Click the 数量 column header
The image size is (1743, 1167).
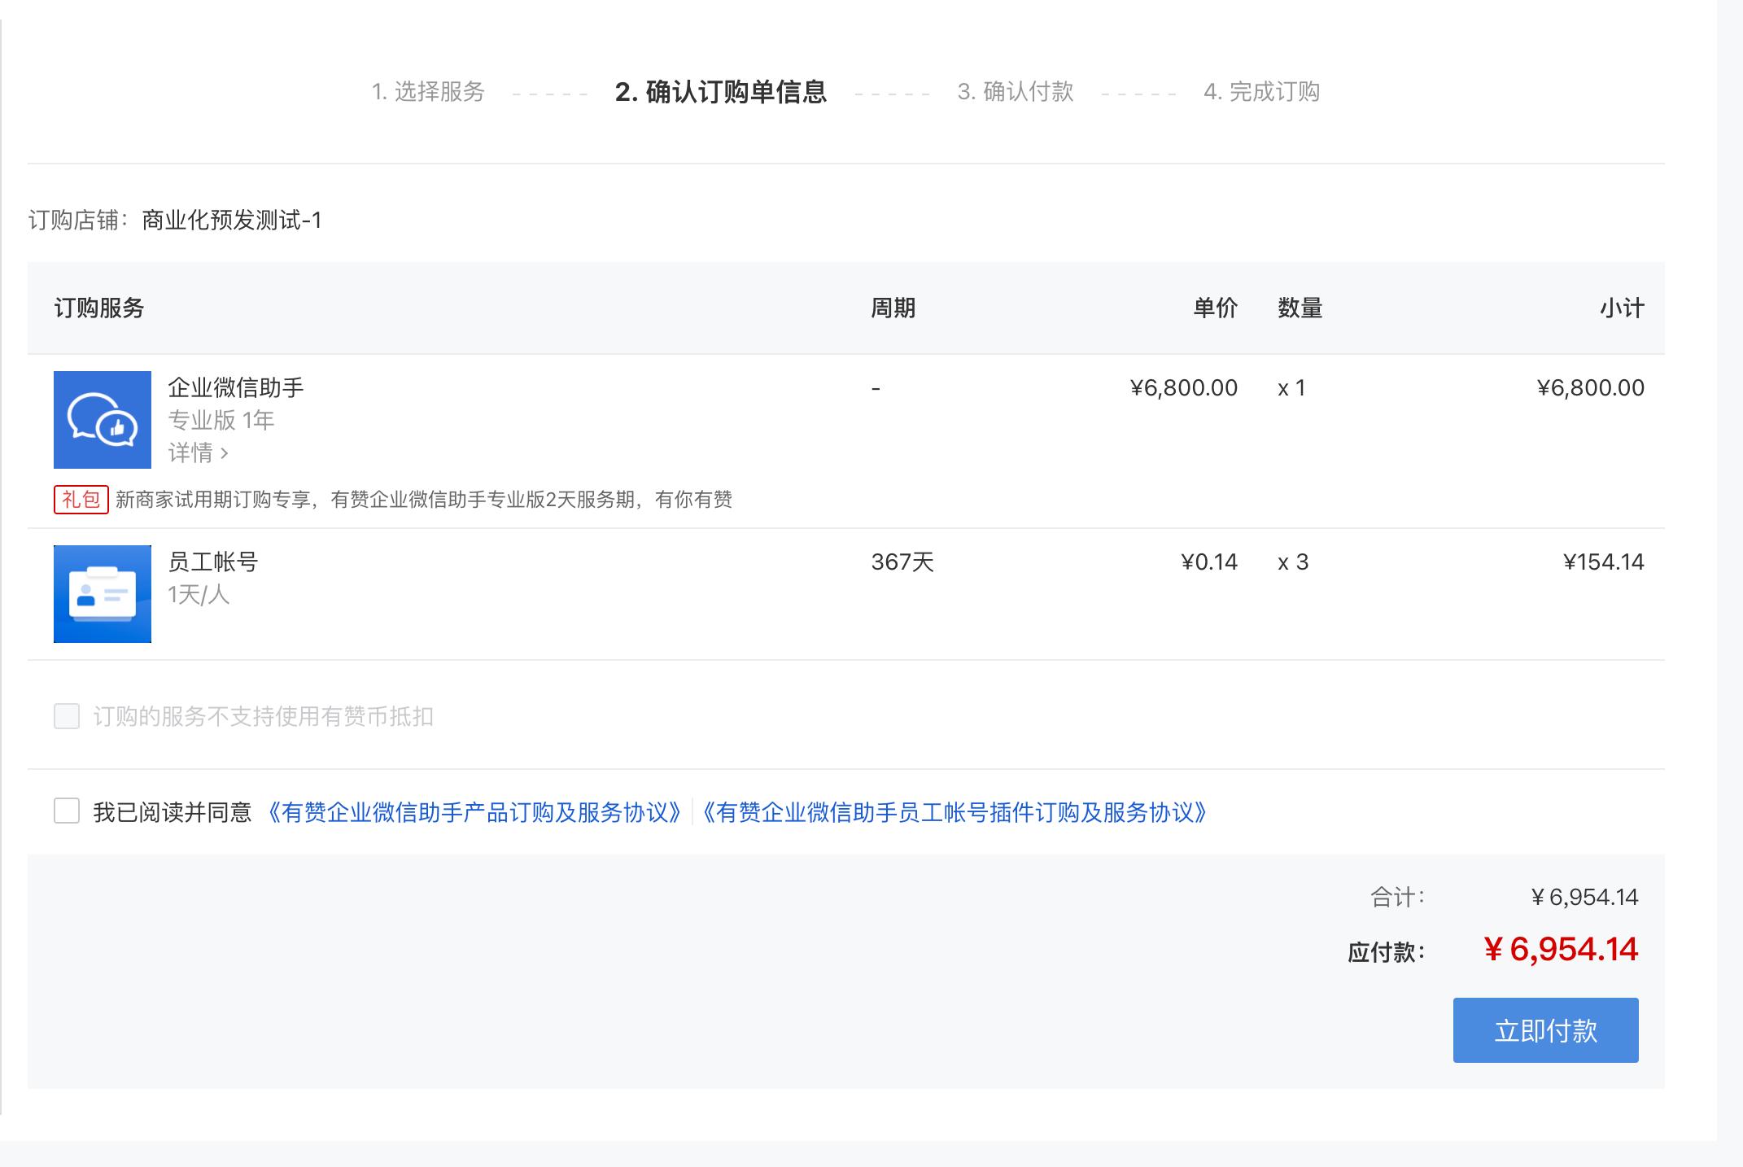coord(1300,308)
